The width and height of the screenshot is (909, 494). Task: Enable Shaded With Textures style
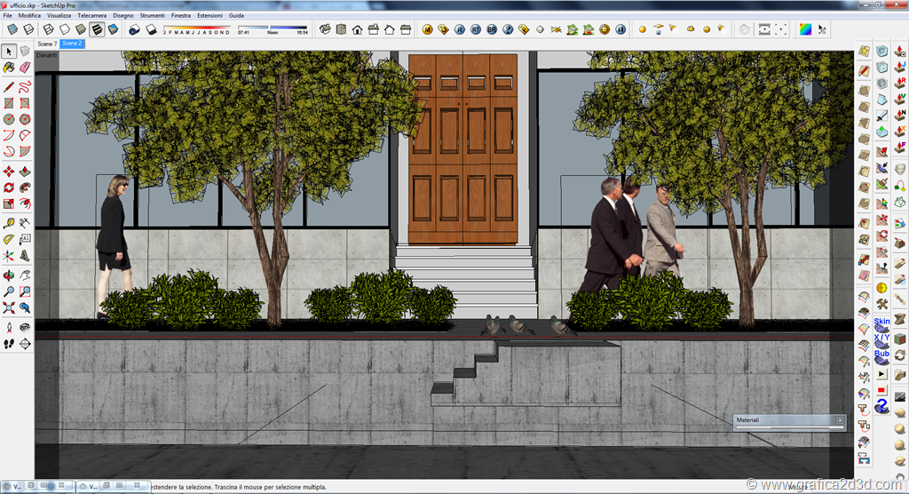click(98, 29)
